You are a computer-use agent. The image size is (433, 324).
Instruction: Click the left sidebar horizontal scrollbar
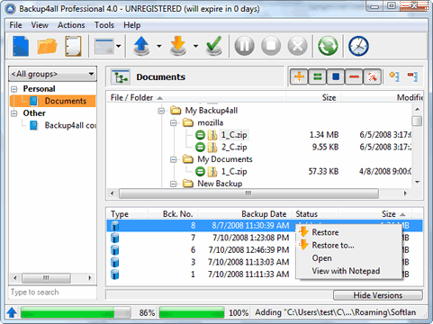pyautogui.click(x=47, y=278)
